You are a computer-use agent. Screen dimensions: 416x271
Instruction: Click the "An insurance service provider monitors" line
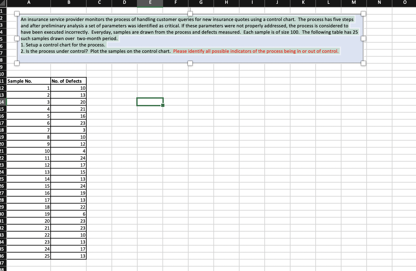187,19
